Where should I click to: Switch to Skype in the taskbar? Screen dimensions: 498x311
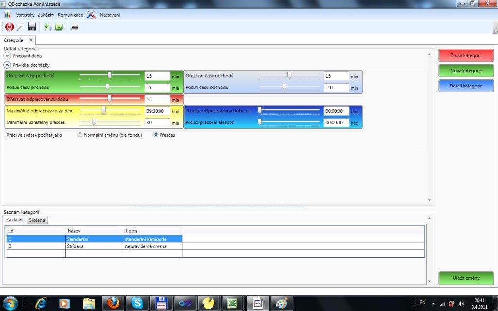[x=137, y=303]
